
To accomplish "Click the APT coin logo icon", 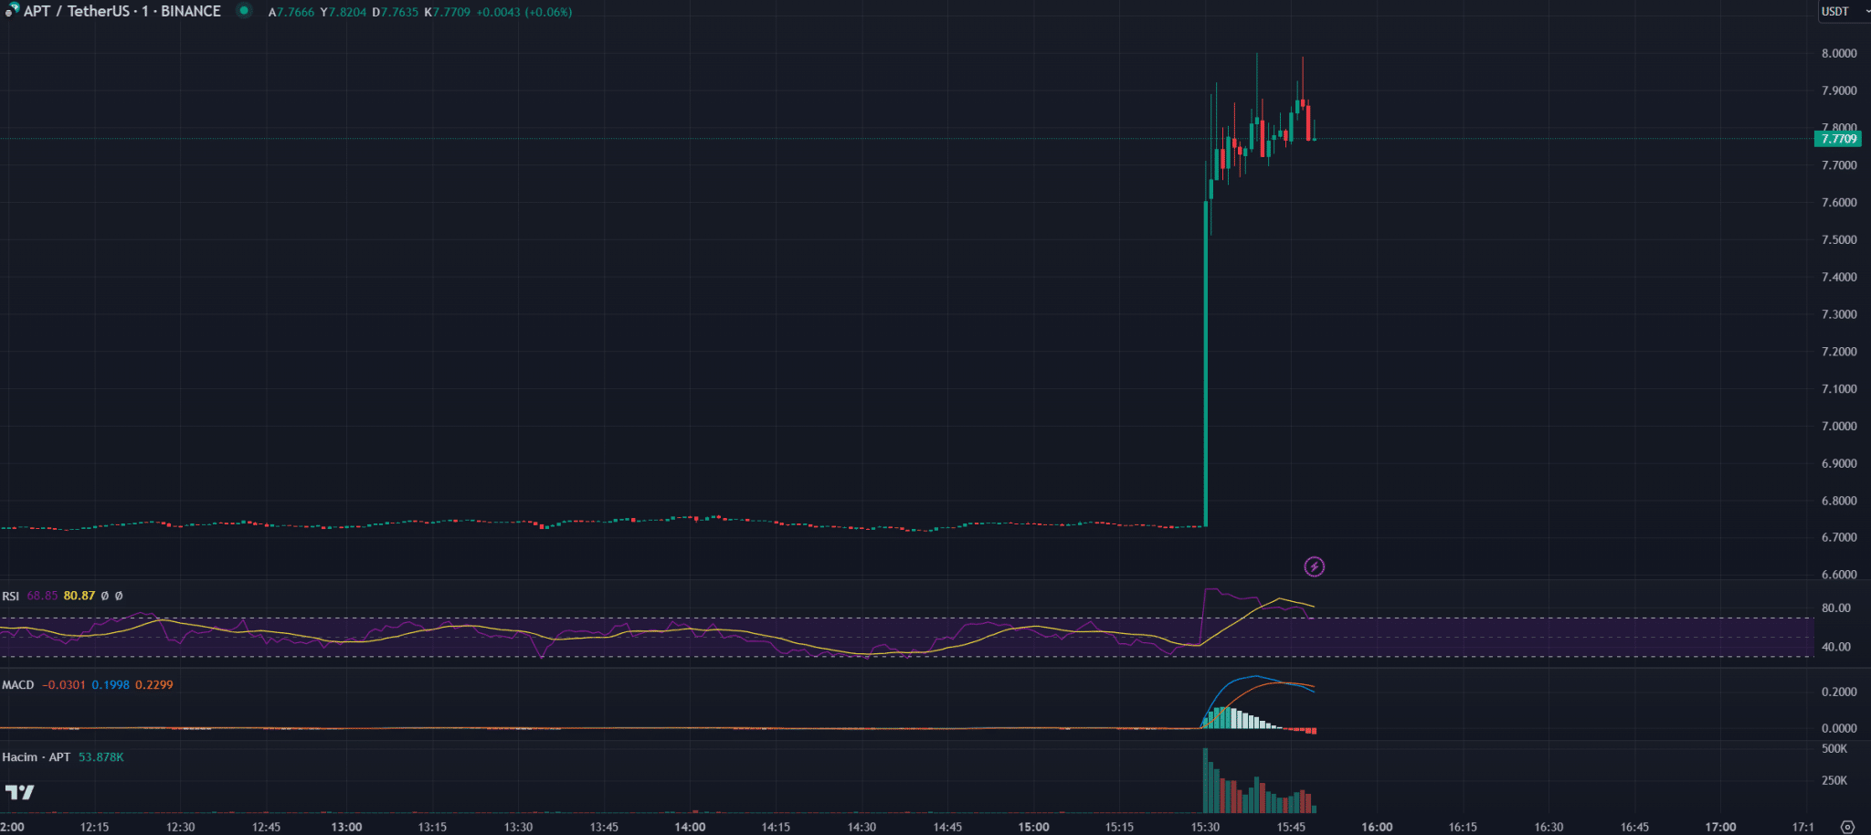I will (12, 11).
